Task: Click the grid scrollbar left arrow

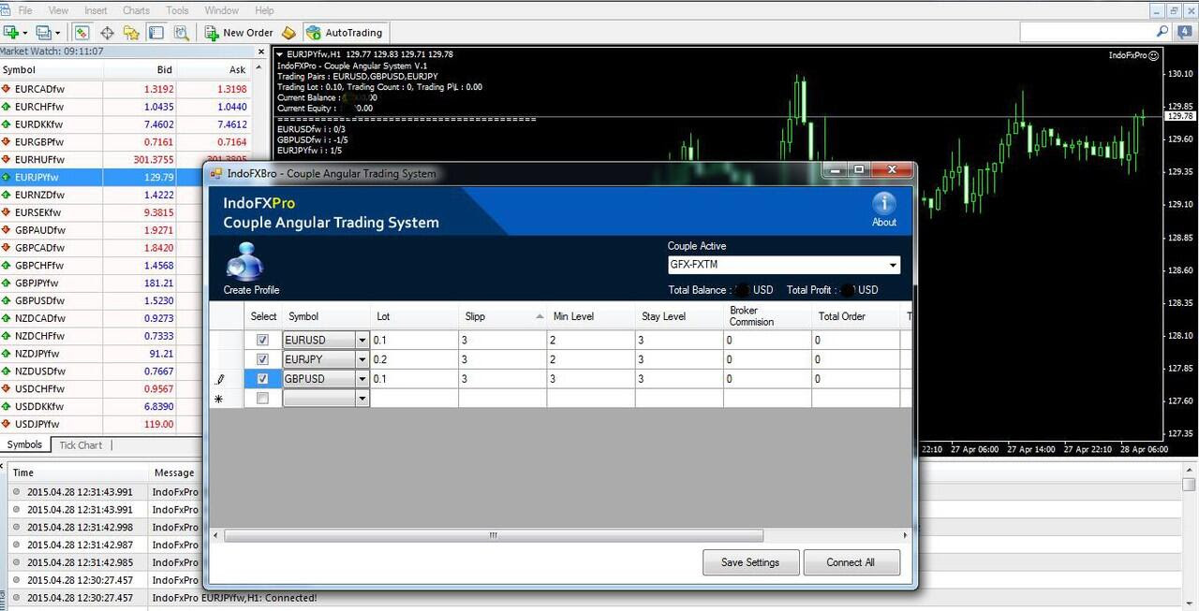Action: 216,536
